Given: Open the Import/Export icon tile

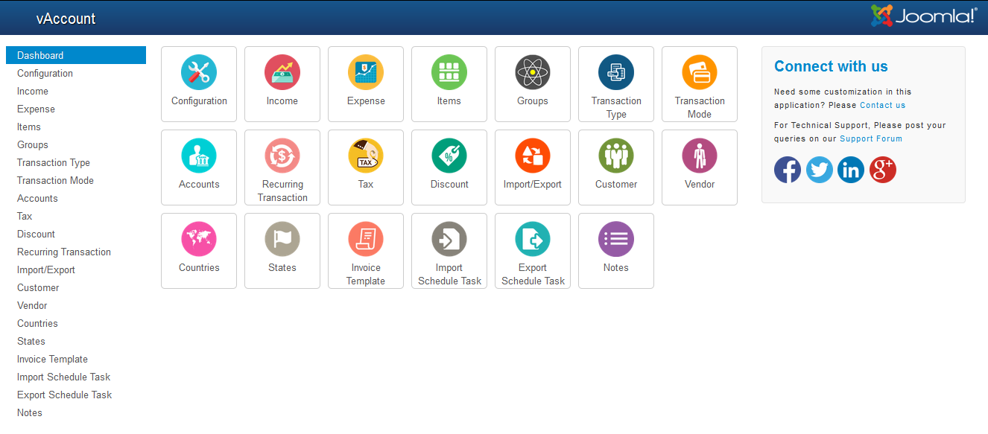Looking at the screenshot, I should pos(533,167).
